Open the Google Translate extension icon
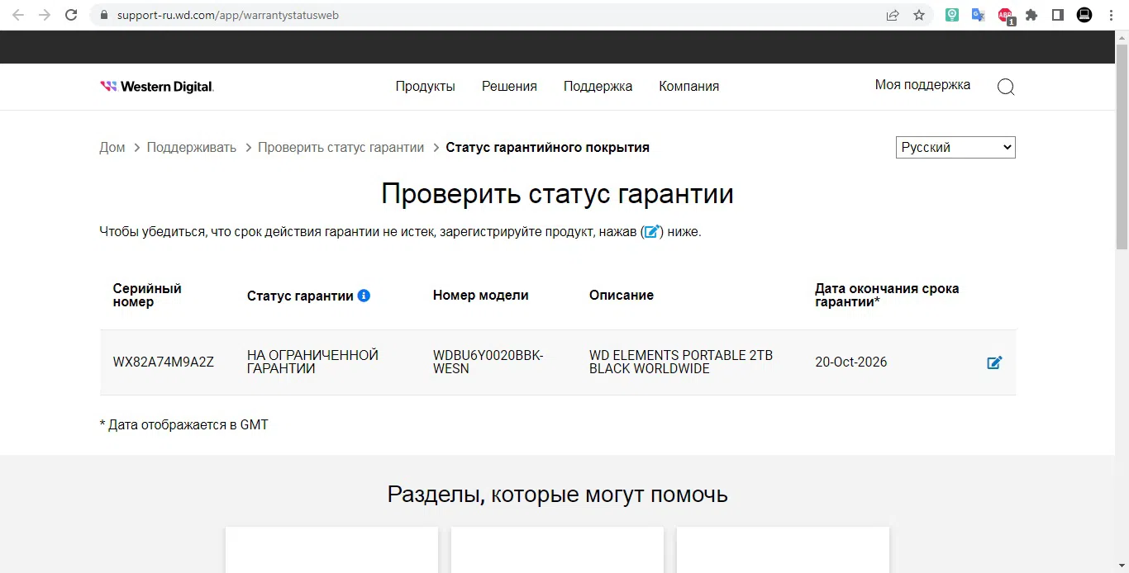 tap(979, 15)
